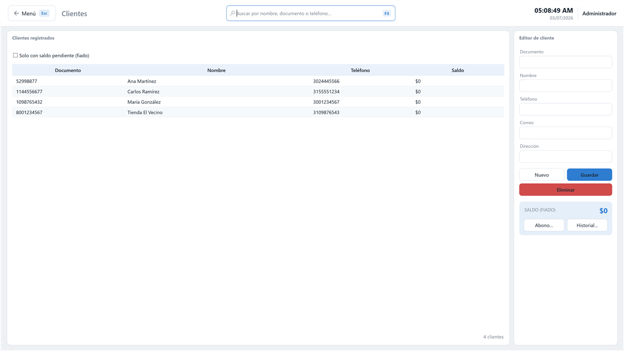Sort by the Nombre column header

pyautogui.click(x=216, y=70)
